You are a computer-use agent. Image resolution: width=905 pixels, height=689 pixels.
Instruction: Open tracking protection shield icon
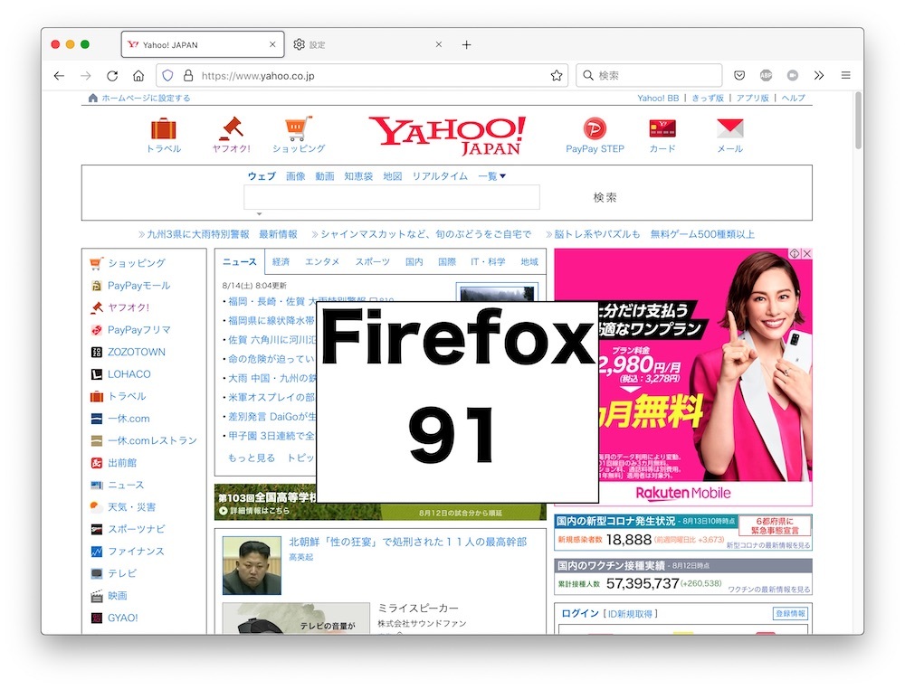pyautogui.click(x=167, y=76)
